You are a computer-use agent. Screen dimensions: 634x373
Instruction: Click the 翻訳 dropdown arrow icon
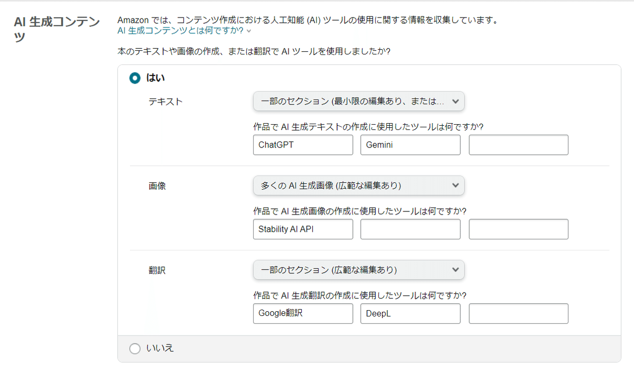(x=456, y=270)
